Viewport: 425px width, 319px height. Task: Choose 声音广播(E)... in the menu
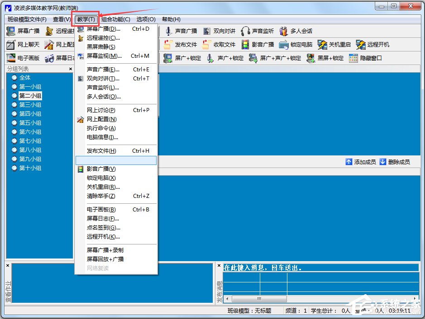click(116, 70)
